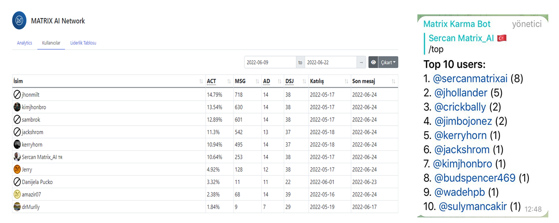Click the yönetici admin label

(526, 24)
